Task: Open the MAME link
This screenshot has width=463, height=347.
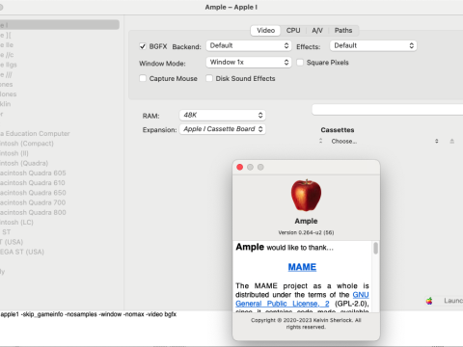Action: pyautogui.click(x=302, y=267)
